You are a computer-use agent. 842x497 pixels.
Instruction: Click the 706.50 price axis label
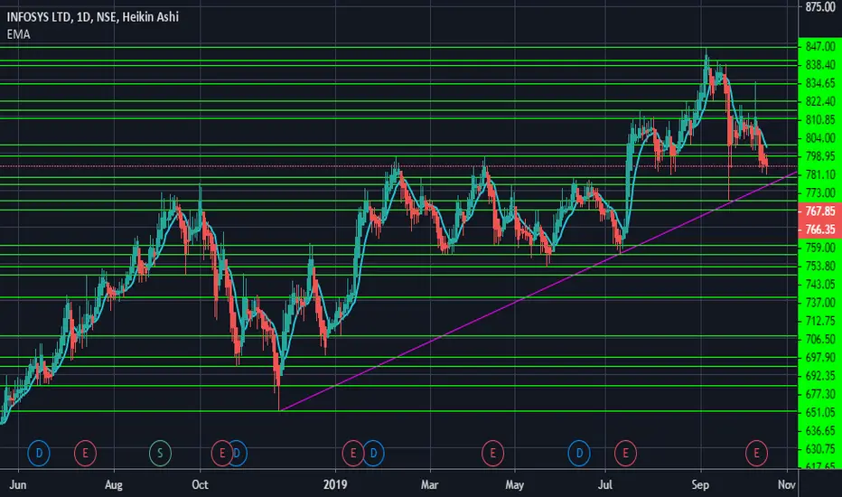[x=820, y=339]
